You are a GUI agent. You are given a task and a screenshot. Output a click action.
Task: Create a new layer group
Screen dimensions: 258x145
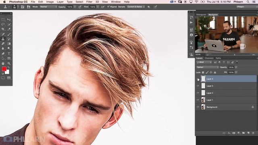pos(243,133)
